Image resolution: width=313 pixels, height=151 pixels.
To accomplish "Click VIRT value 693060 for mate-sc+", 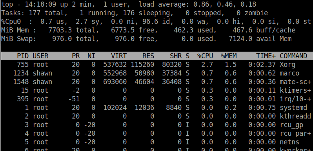I will click(x=115, y=82).
